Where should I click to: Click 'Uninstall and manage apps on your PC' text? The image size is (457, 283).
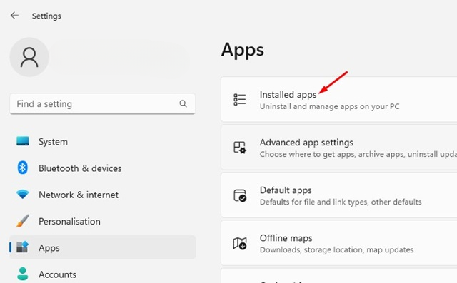[x=329, y=106]
